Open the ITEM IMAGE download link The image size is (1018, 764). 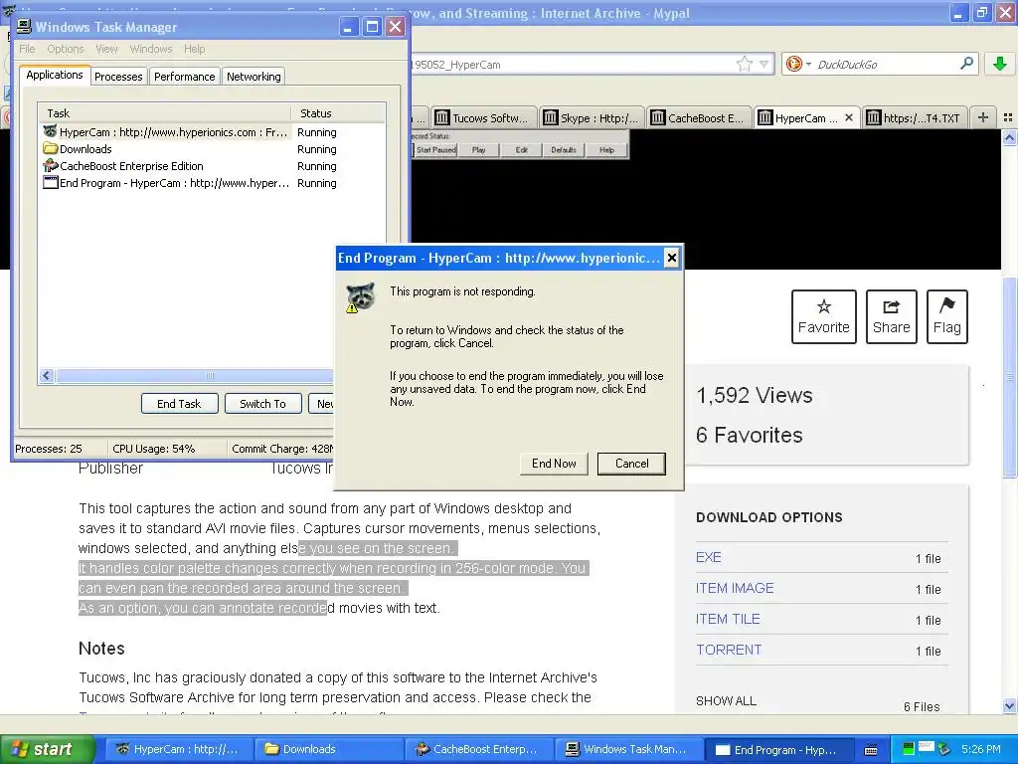[735, 588]
